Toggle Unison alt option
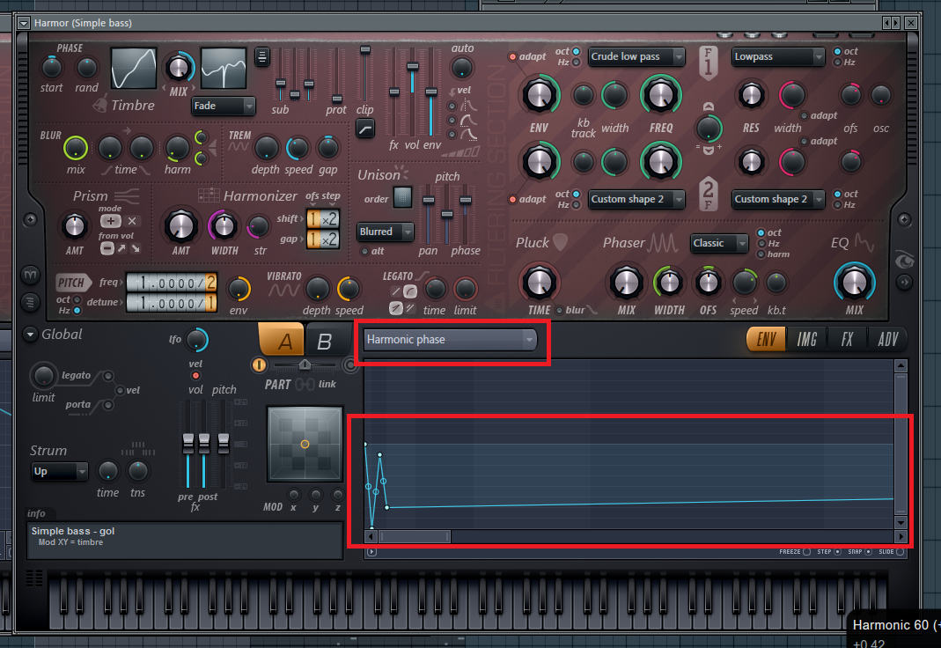 [x=364, y=252]
